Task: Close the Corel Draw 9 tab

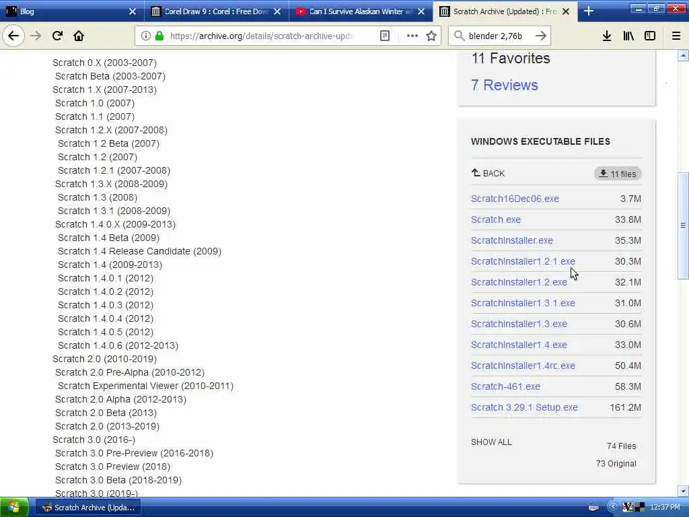Action: pos(277,11)
